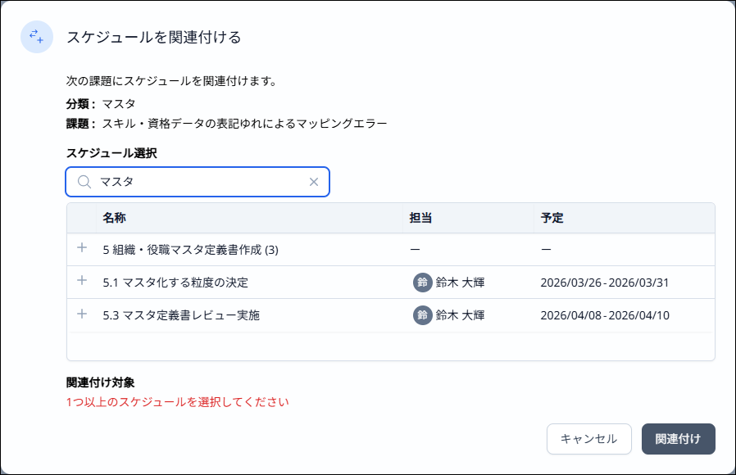Click 鈴木 大輝 avatar in 5.3 row

[x=422, y=314]
